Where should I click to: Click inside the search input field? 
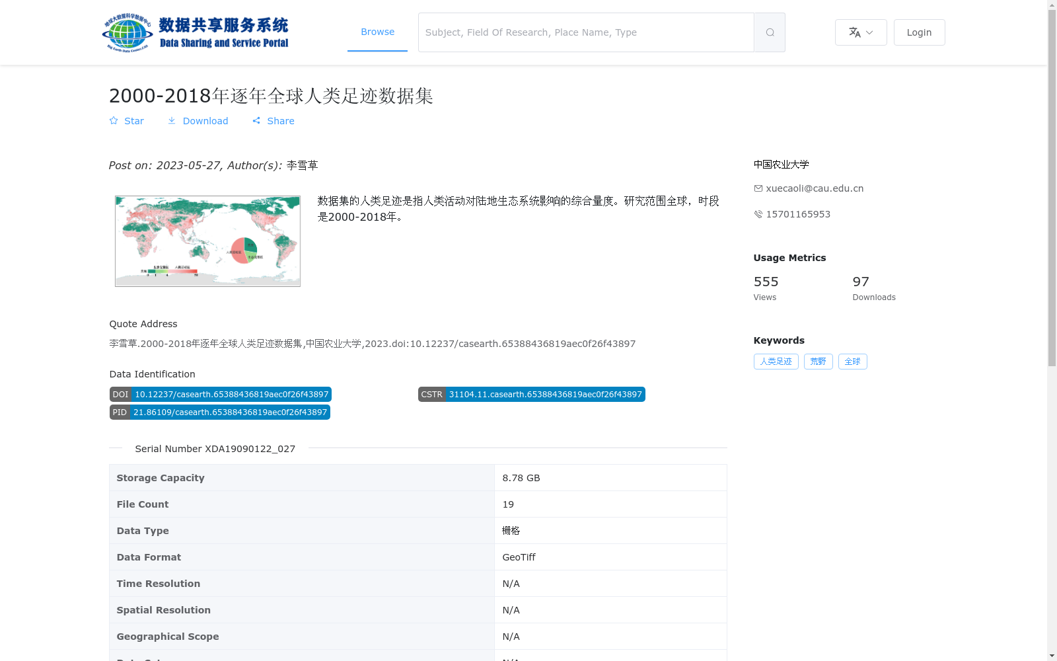(x=581, y=32)
